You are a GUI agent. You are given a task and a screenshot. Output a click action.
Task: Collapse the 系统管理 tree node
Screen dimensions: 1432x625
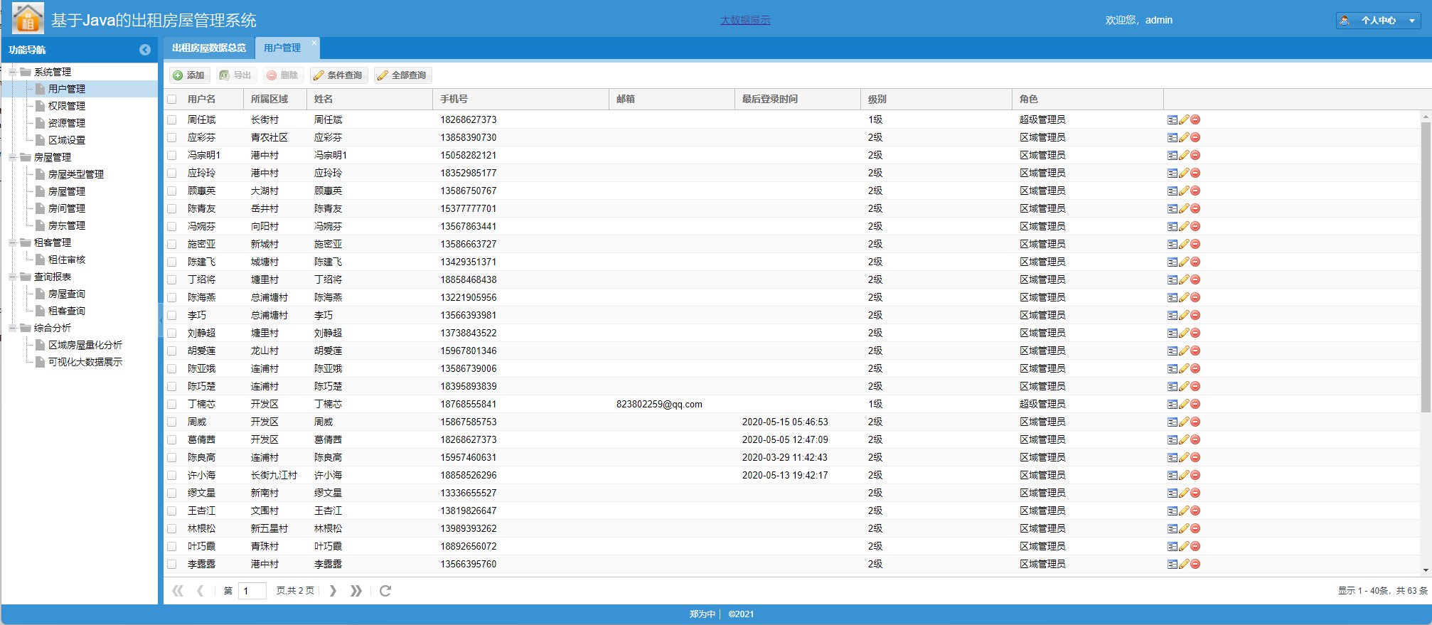pos(13,72)
